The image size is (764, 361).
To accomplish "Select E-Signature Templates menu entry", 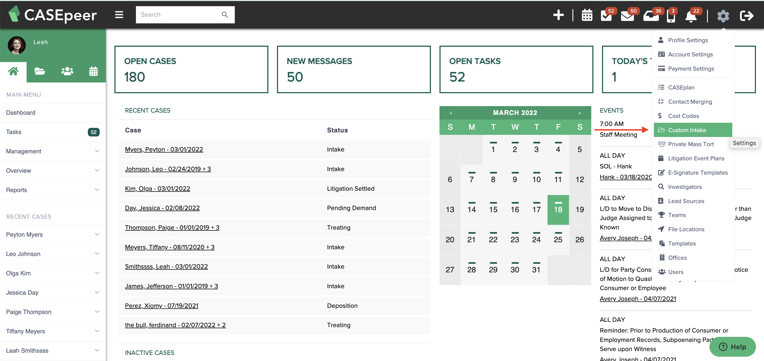I will pyautogui.click(x=698, y=172).
